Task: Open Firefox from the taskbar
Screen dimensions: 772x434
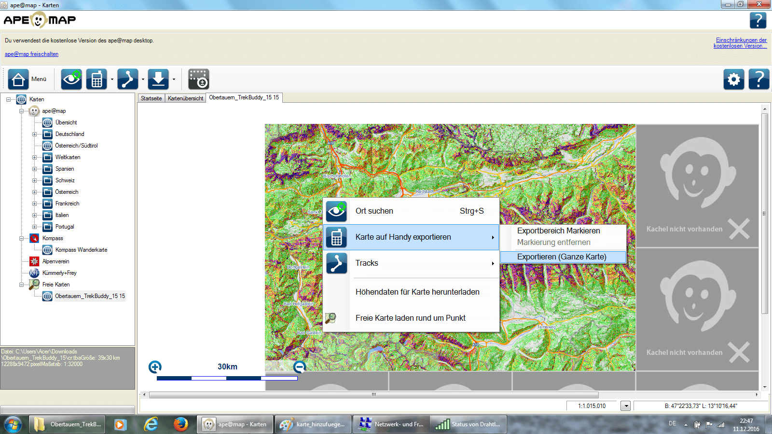Action: 181,424
